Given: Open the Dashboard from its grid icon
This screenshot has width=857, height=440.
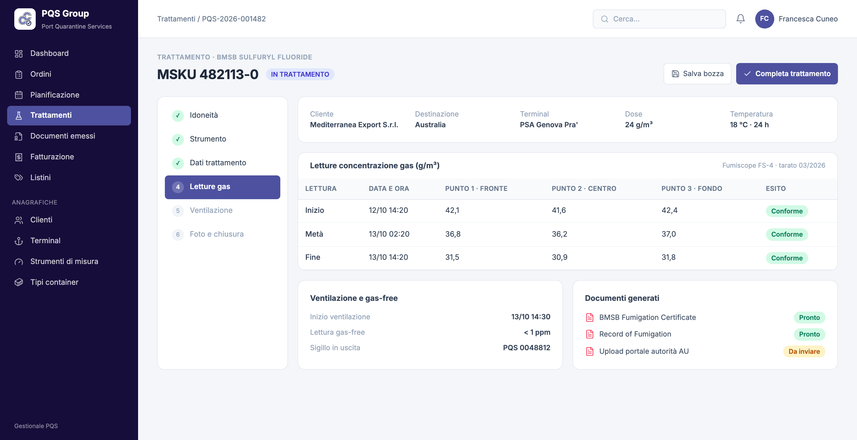Looking at the screenshot, I should 19,54.
